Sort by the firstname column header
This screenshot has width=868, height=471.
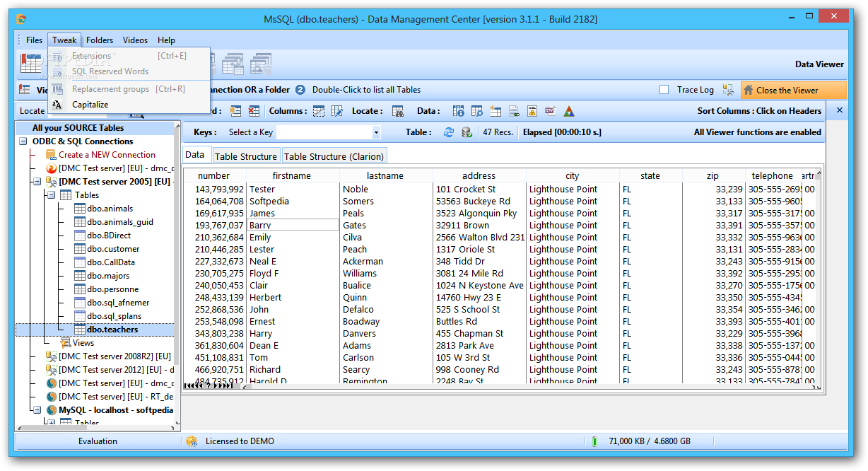point(291,176)
